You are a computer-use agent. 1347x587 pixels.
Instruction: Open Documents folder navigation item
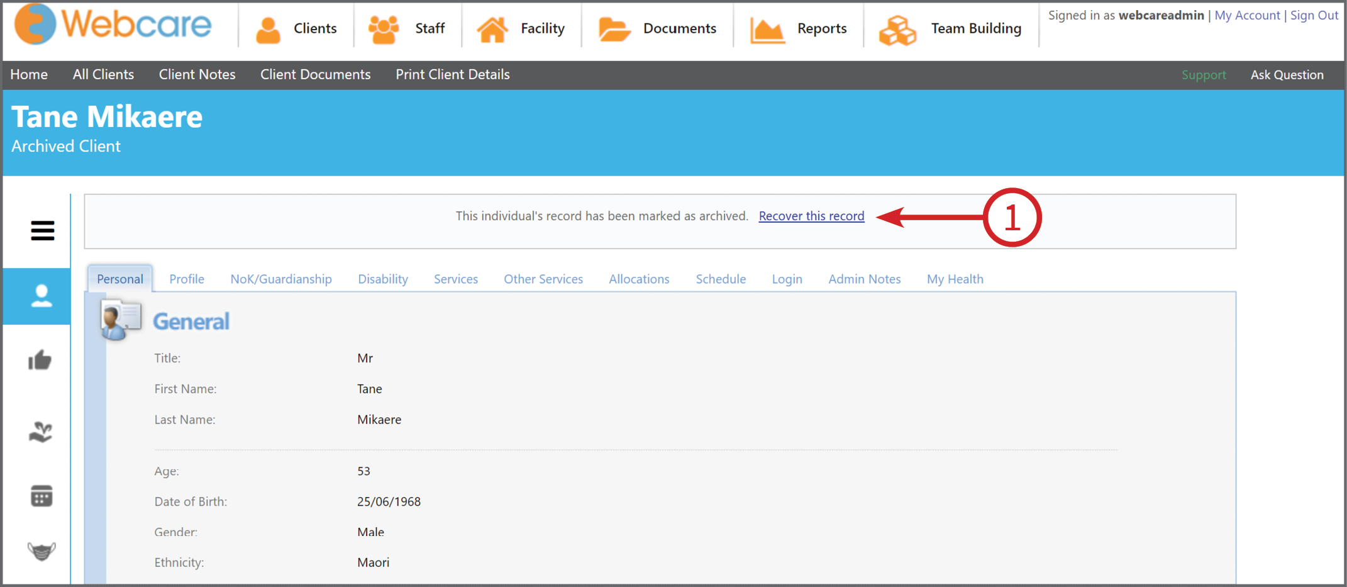[657, 29]
